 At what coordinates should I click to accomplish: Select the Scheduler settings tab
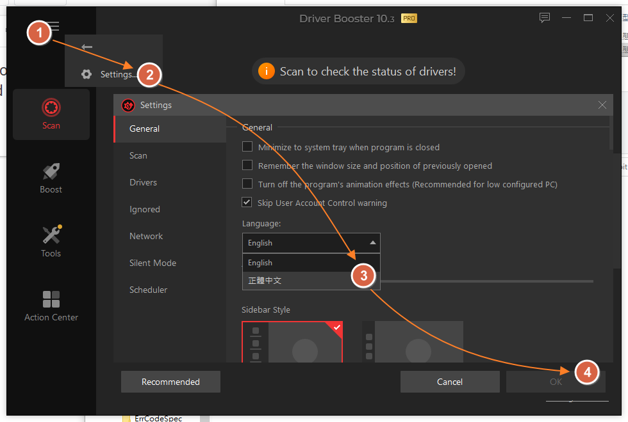170,290
